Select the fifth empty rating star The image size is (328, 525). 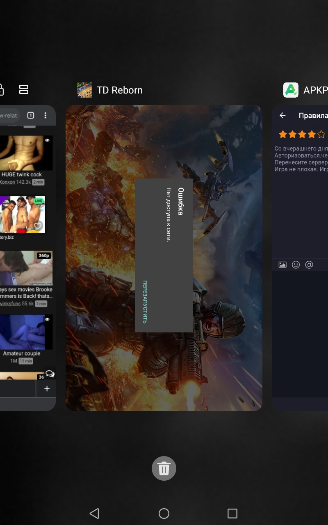(x=321, y=134)
